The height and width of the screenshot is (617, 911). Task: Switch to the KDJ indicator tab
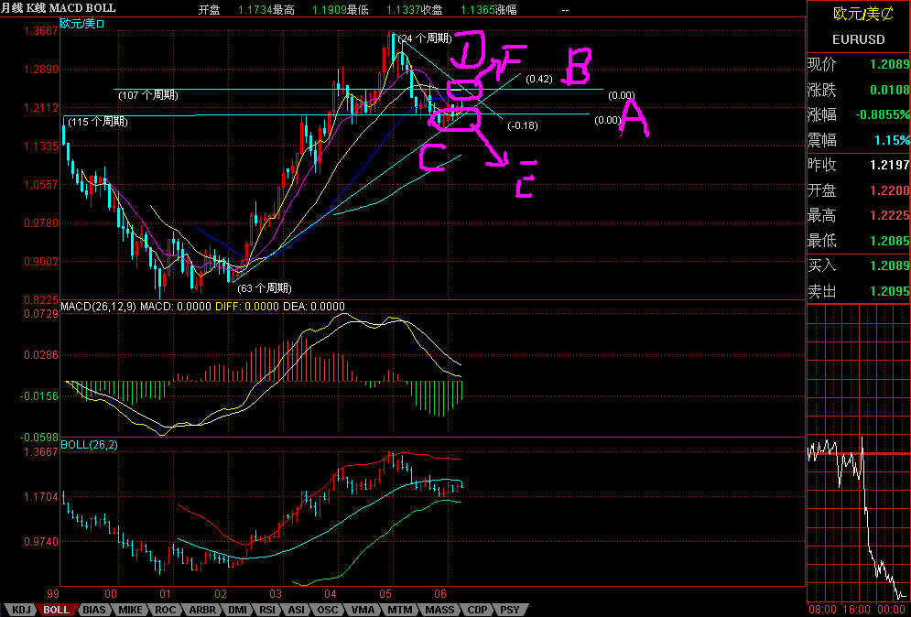[21, 610]
